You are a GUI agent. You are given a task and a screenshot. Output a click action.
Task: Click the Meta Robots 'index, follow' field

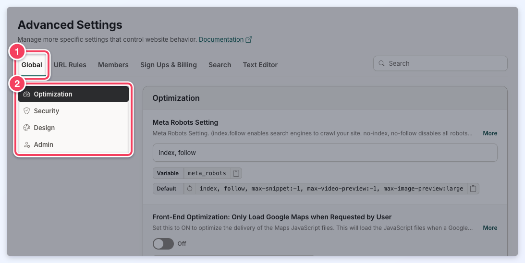coord(325,153)
